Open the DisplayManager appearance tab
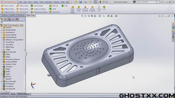Viewport: 175px width, 98px height. point(17,19)
